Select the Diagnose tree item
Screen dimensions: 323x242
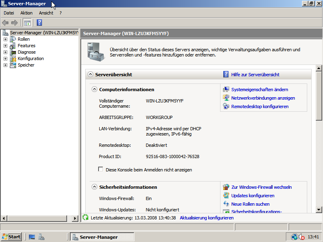[26, 52]
